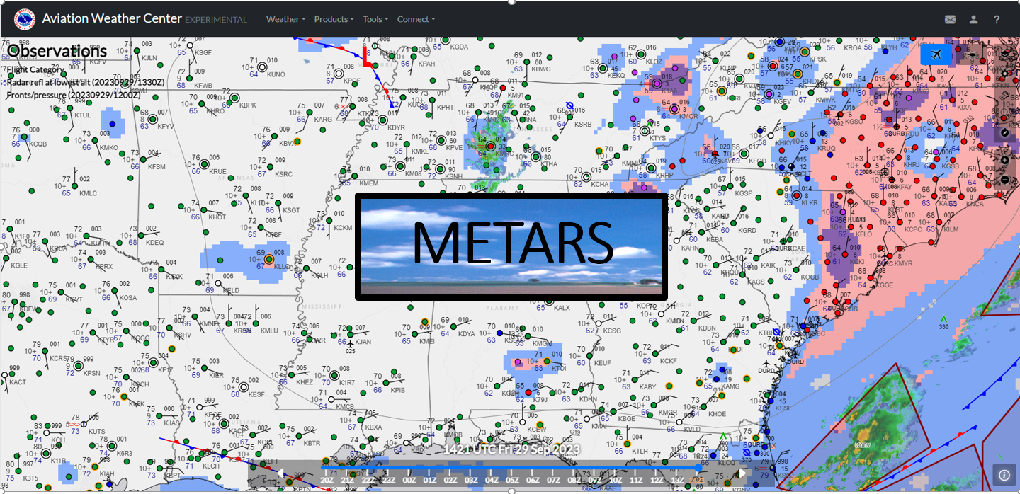1020x494 pixels.
Task: Select 12Z on the timeline
Action: pos(657,480)
